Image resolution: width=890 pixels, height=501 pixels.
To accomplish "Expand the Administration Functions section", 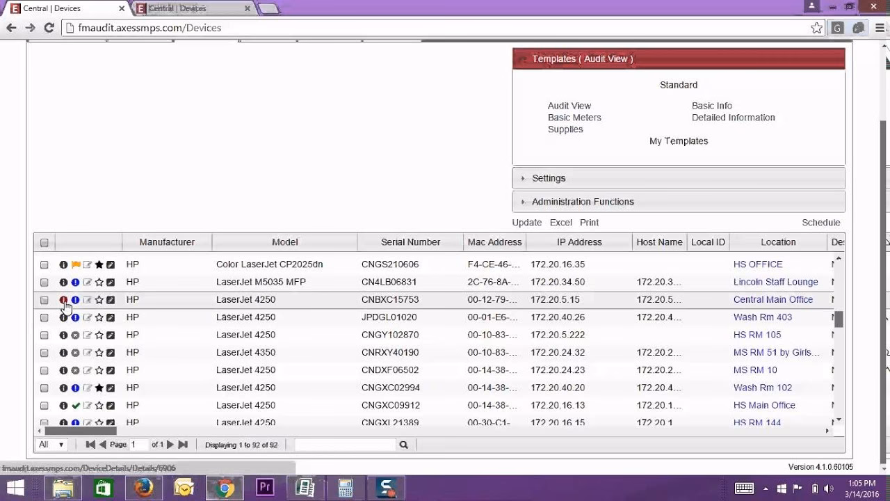I will pyautogui.click(x=583, y=202).
